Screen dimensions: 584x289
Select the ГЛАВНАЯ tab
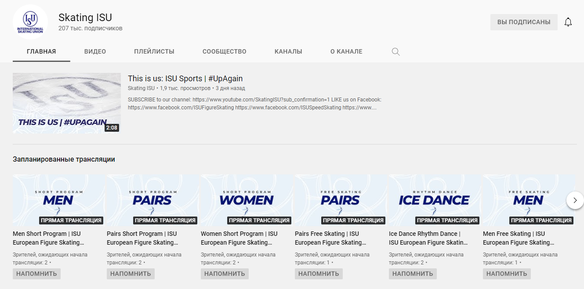click(x=41, y=51)
